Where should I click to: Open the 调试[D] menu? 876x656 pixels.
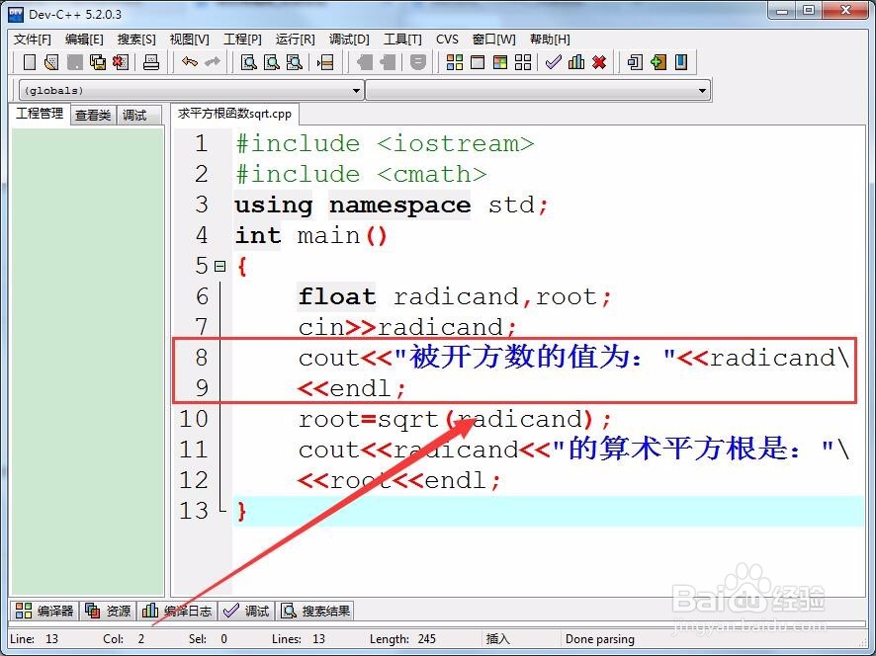(x=349, y=40)
